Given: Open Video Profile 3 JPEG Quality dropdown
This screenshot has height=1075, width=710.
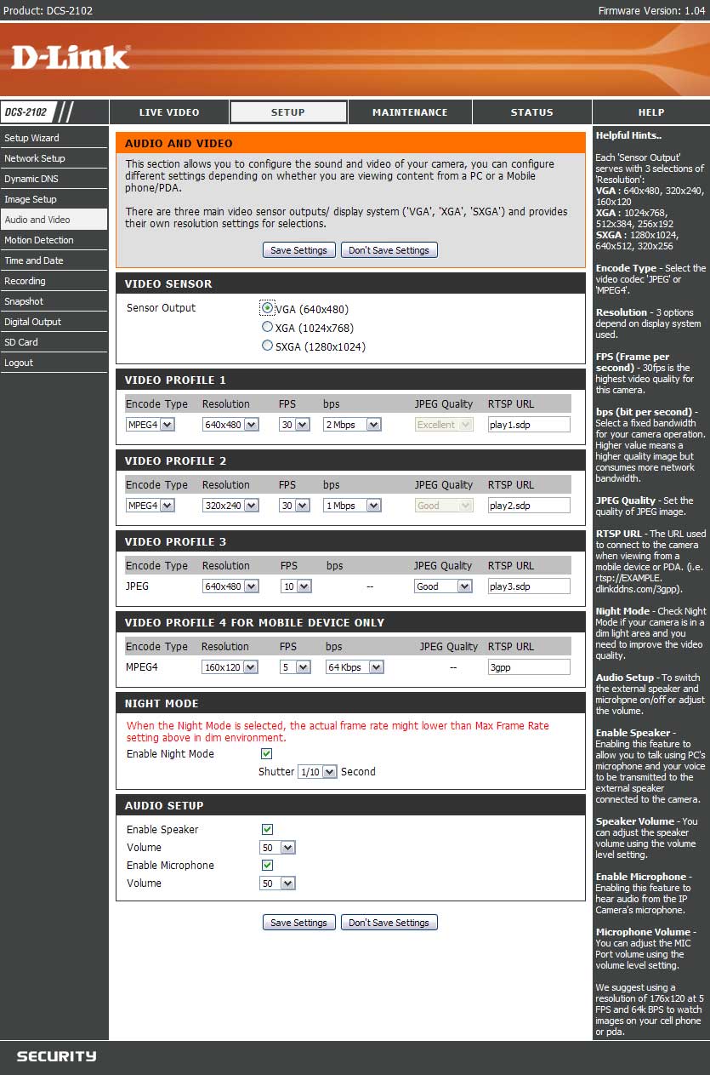Looking at the screenshot, I should (442, 586).
